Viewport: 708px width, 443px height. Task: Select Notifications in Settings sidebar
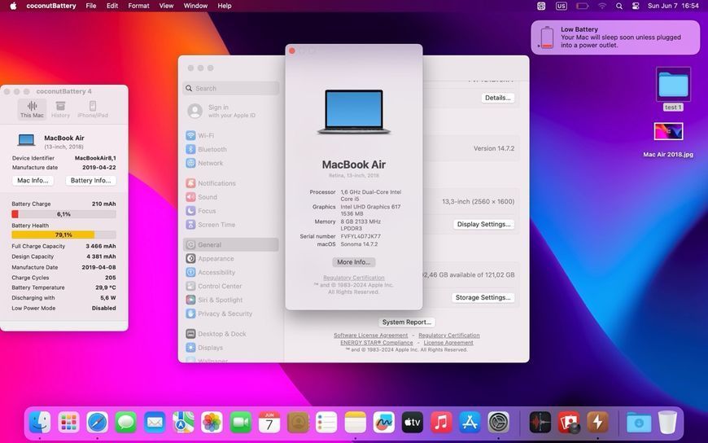click(x=211, y=183)
